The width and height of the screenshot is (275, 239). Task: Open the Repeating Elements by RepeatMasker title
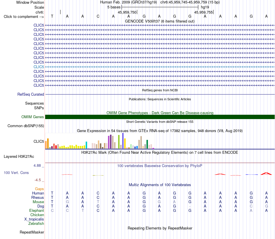(160, 228)
